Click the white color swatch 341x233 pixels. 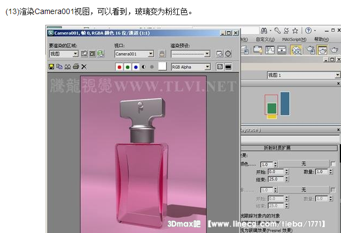click(162, 66)
